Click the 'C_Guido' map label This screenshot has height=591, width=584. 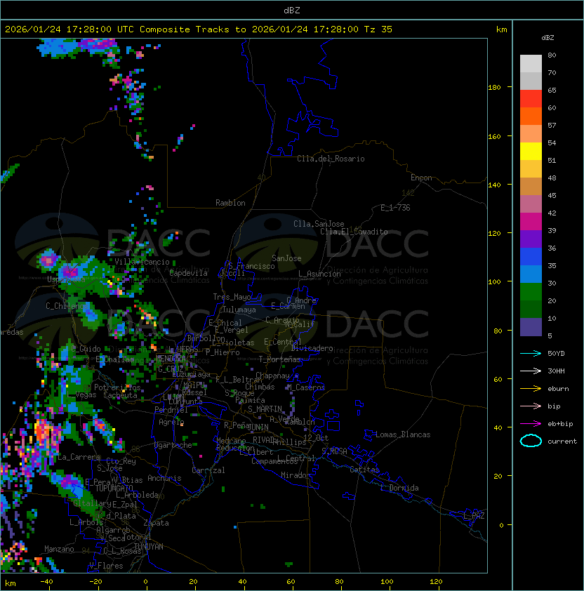pyautogui.click(x=86, y=349)
